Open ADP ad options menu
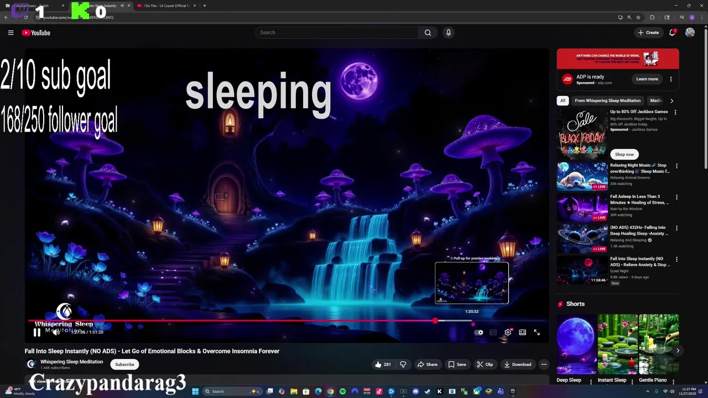The image size is (708, 398). (671, 79)
